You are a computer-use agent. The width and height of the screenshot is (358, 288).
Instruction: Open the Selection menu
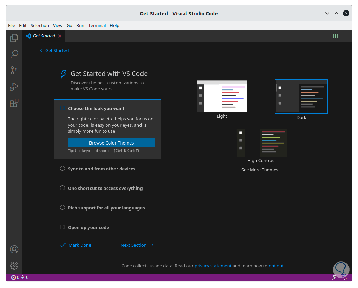[x=40, y=26]
